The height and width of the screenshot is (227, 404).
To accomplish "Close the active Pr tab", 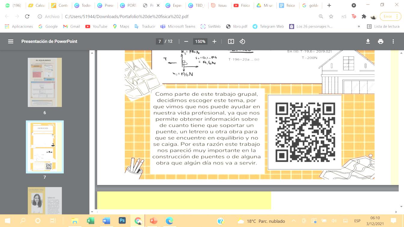I will pyautogui.click(x=158, y=5).
